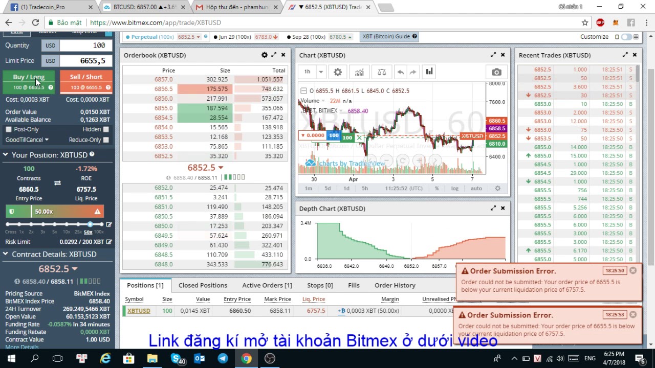Open the GoodTillCancel dropdown
This screenshot has height=368, width=655.
[x=27, y=140]
